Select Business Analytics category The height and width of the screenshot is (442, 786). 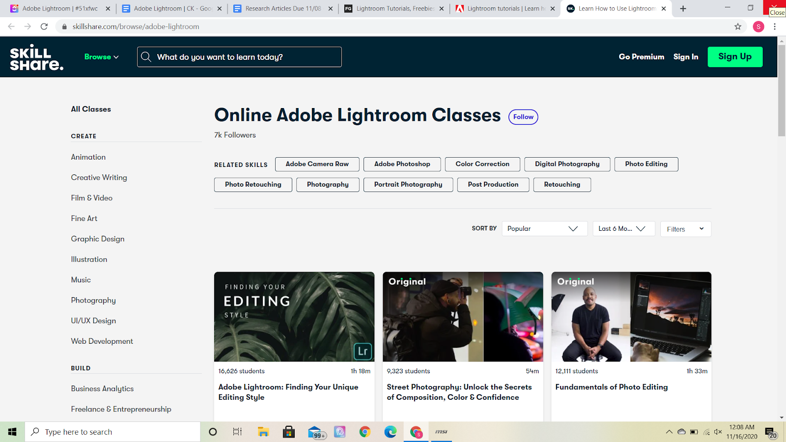(102, 389)
